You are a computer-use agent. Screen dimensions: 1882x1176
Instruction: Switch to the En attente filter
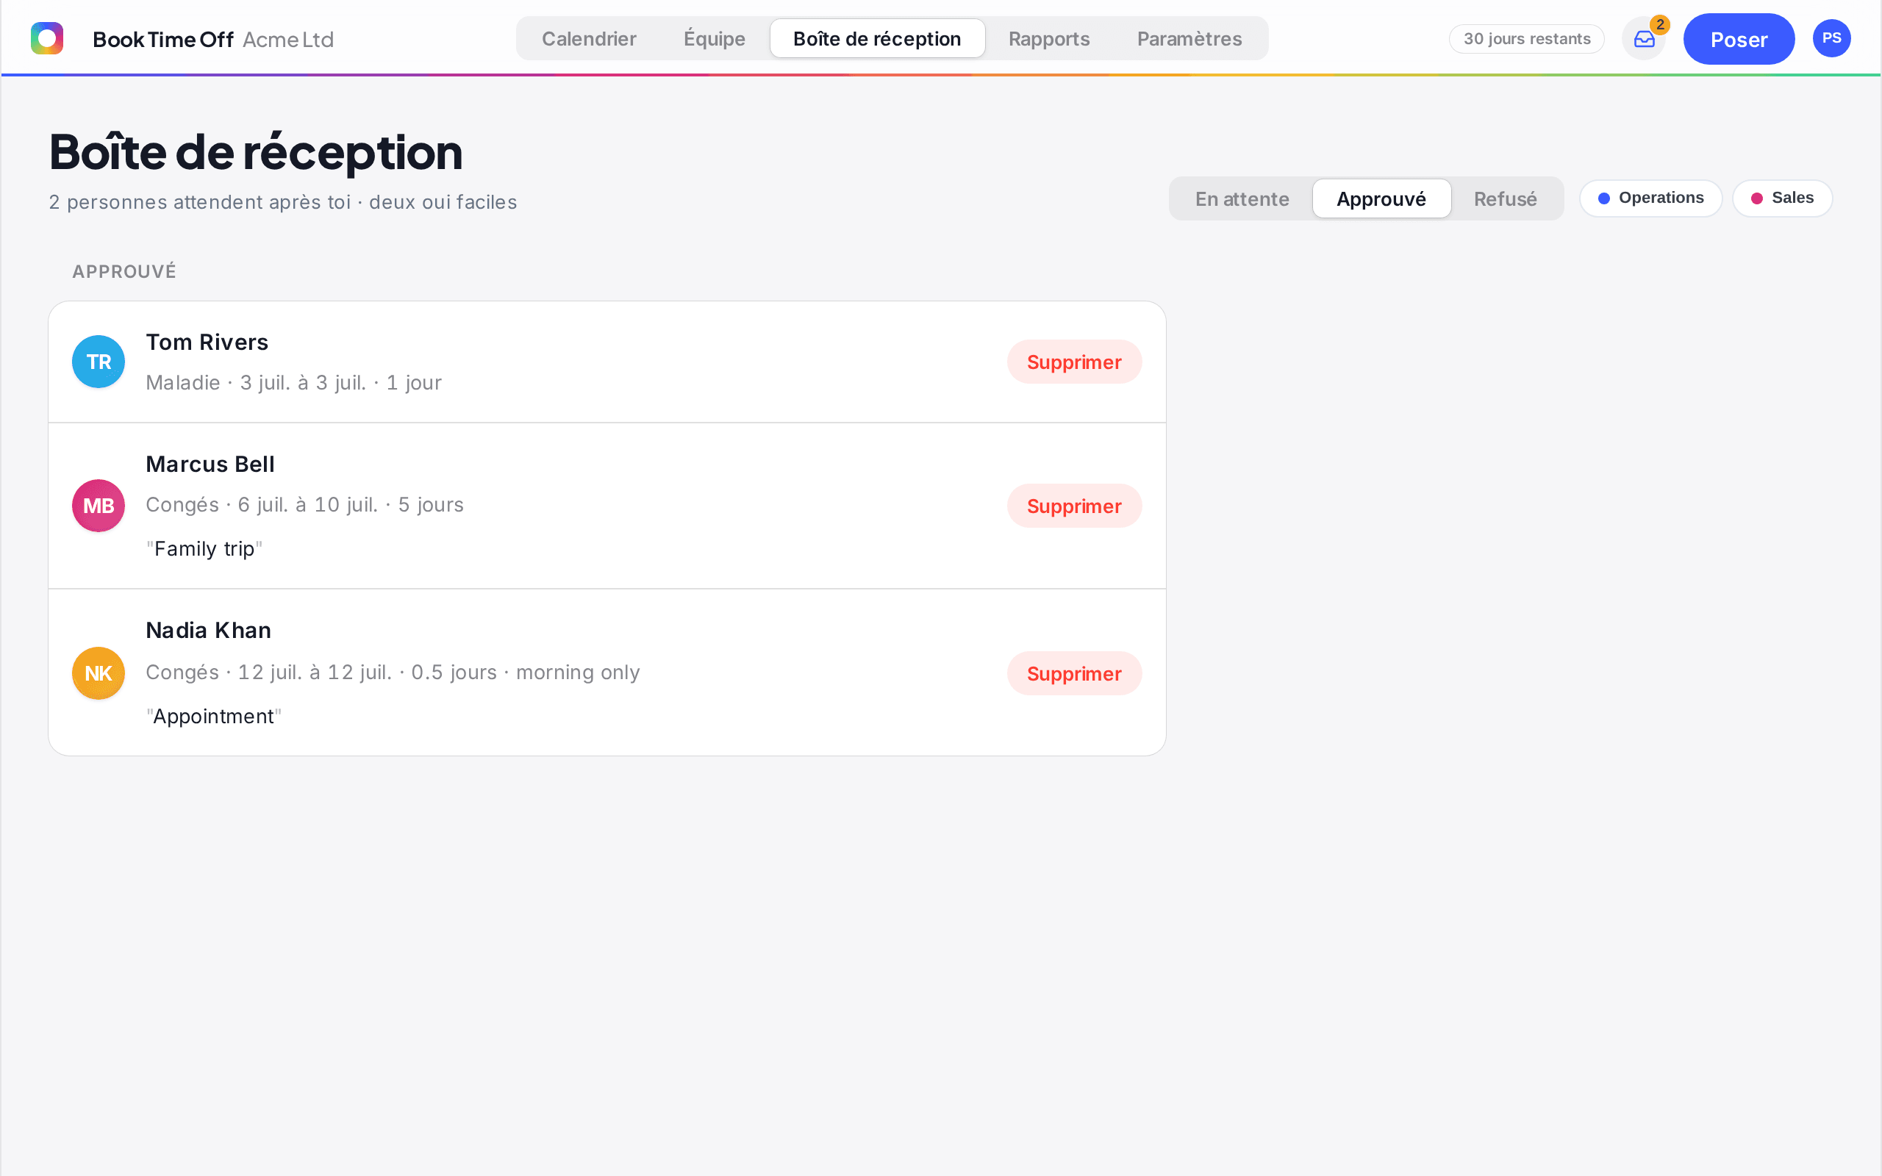click(1242, 199)
